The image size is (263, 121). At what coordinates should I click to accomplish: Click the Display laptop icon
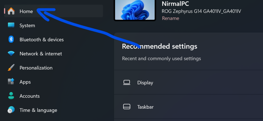click(127, 83)
